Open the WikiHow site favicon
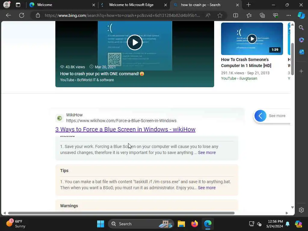 click(59, 118)
